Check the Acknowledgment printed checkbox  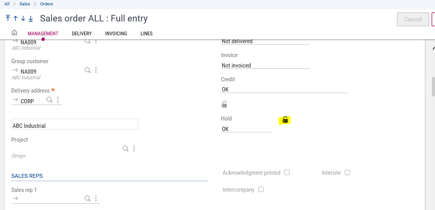point(287,172)
